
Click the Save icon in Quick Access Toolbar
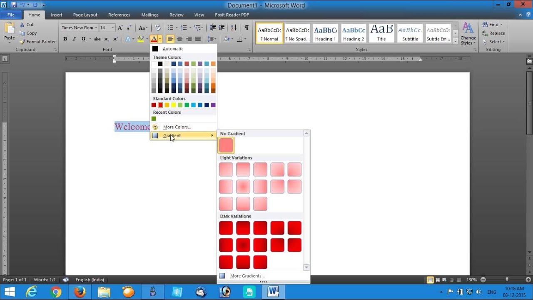14,5
